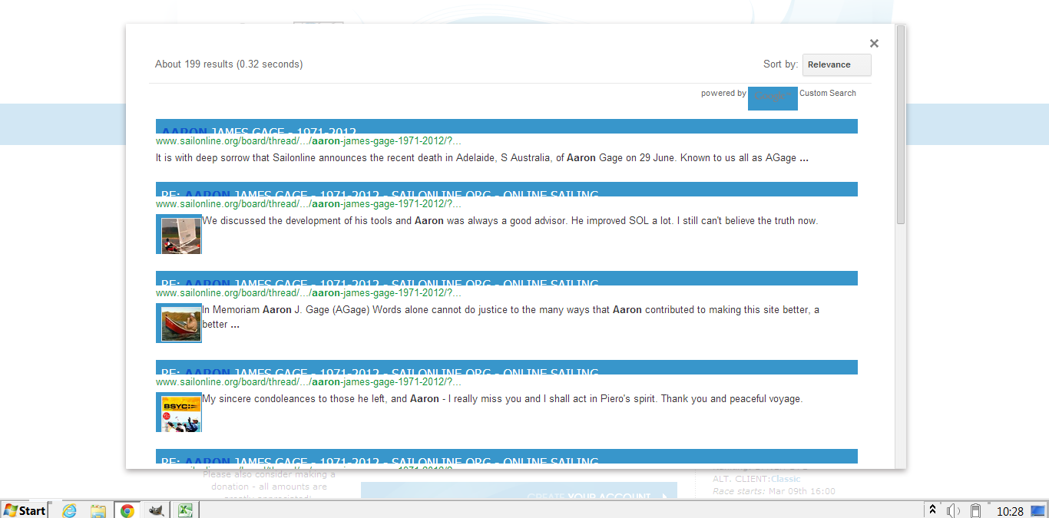The height and width of the screenshot is (518, 1049).
Task: Open the clock showing 10:28
Action: tap(1010, 511)
